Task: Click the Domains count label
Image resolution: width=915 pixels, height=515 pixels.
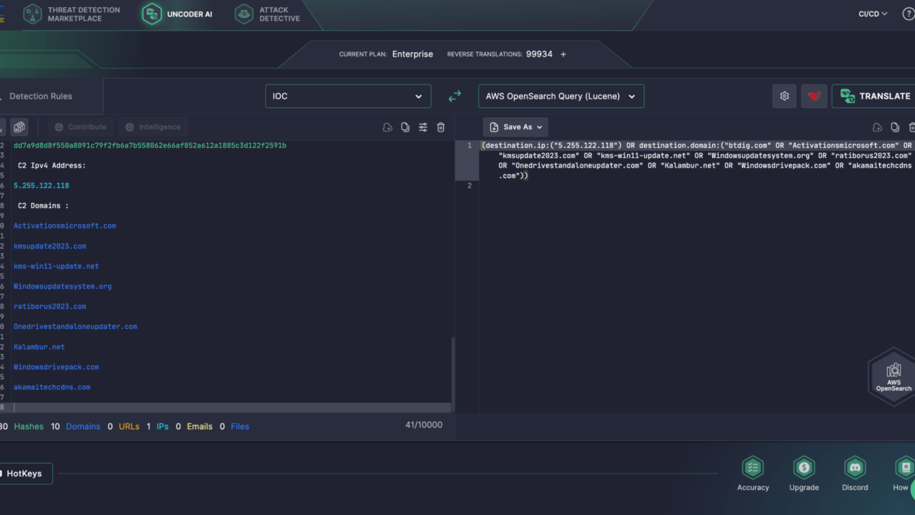Action: click(x=83, y=426)
